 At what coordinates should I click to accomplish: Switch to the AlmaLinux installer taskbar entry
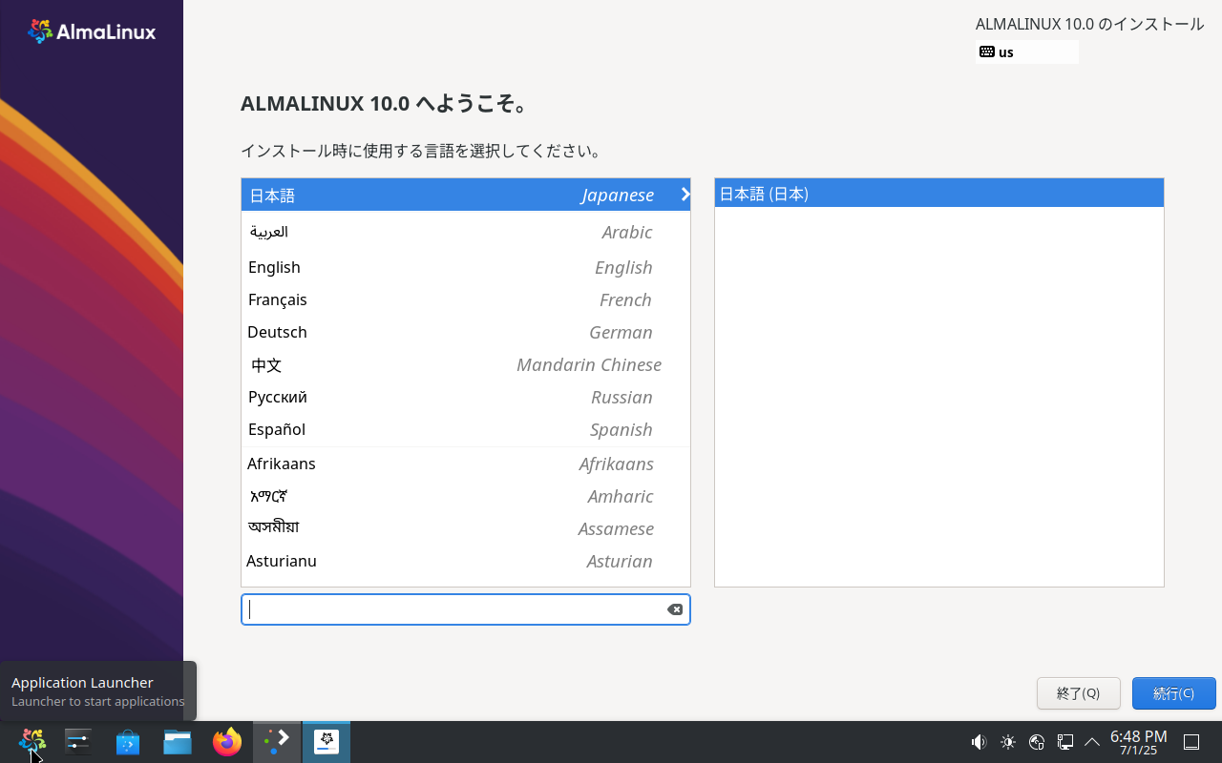[x=327, y=741]
